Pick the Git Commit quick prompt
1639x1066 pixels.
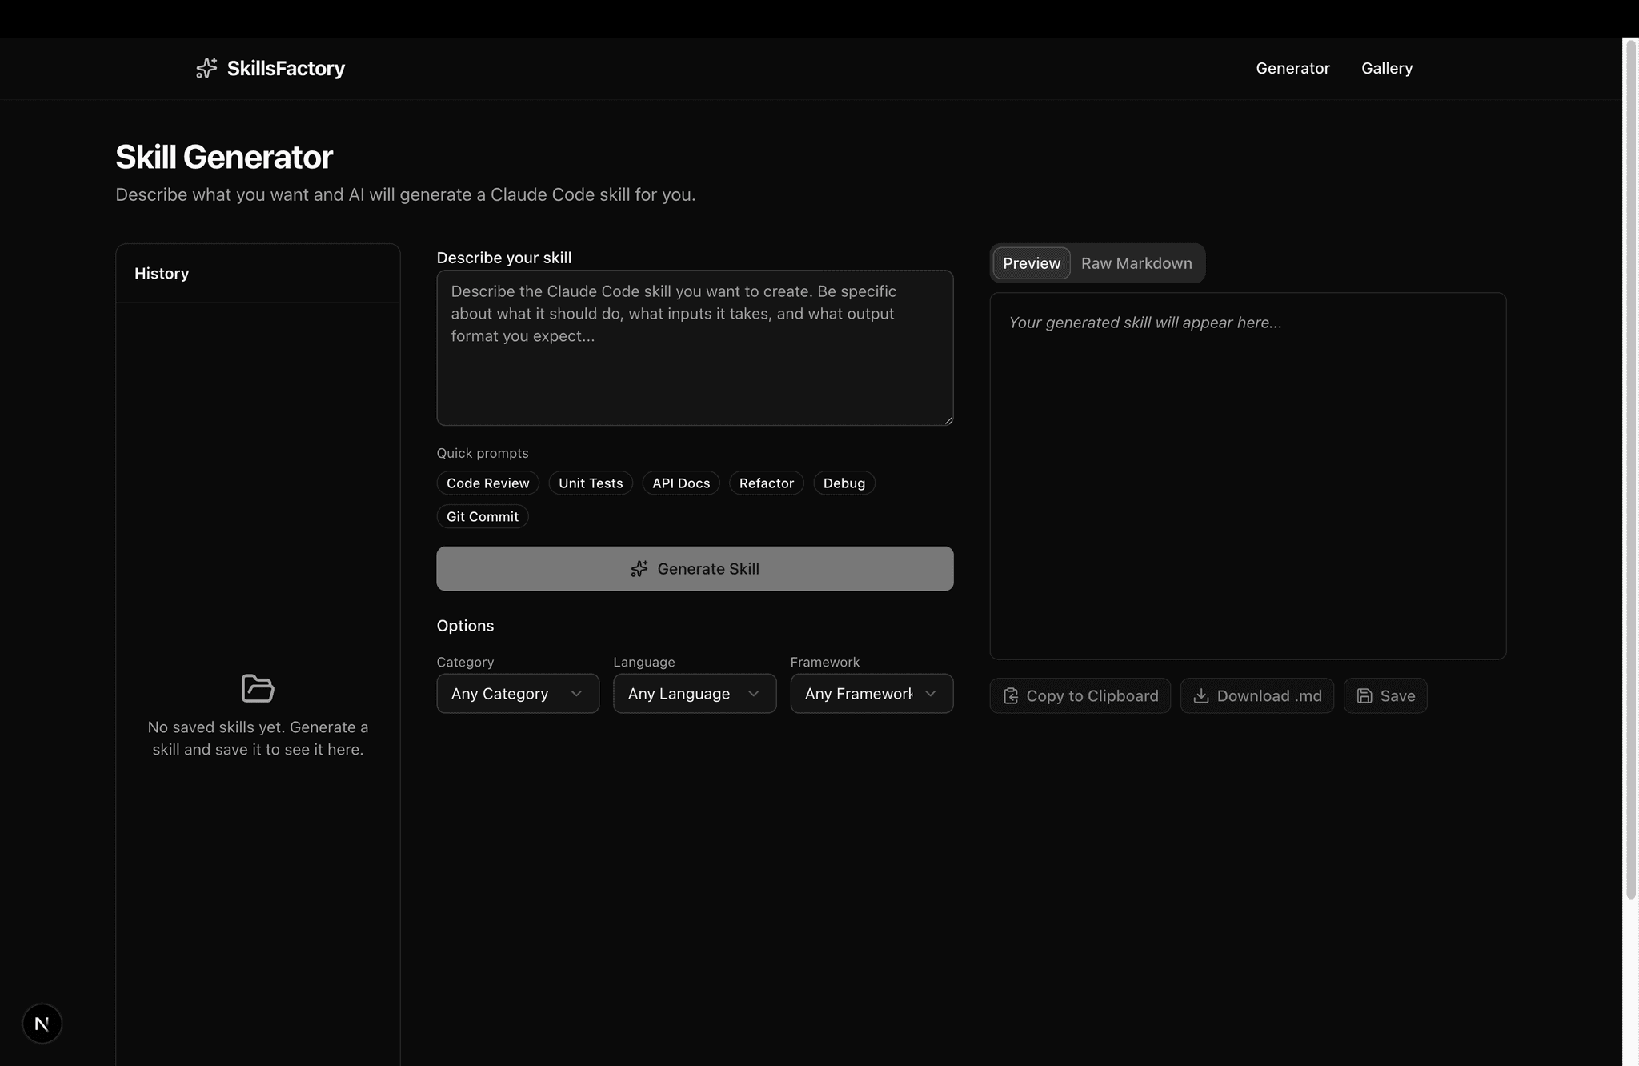(482, 517)
